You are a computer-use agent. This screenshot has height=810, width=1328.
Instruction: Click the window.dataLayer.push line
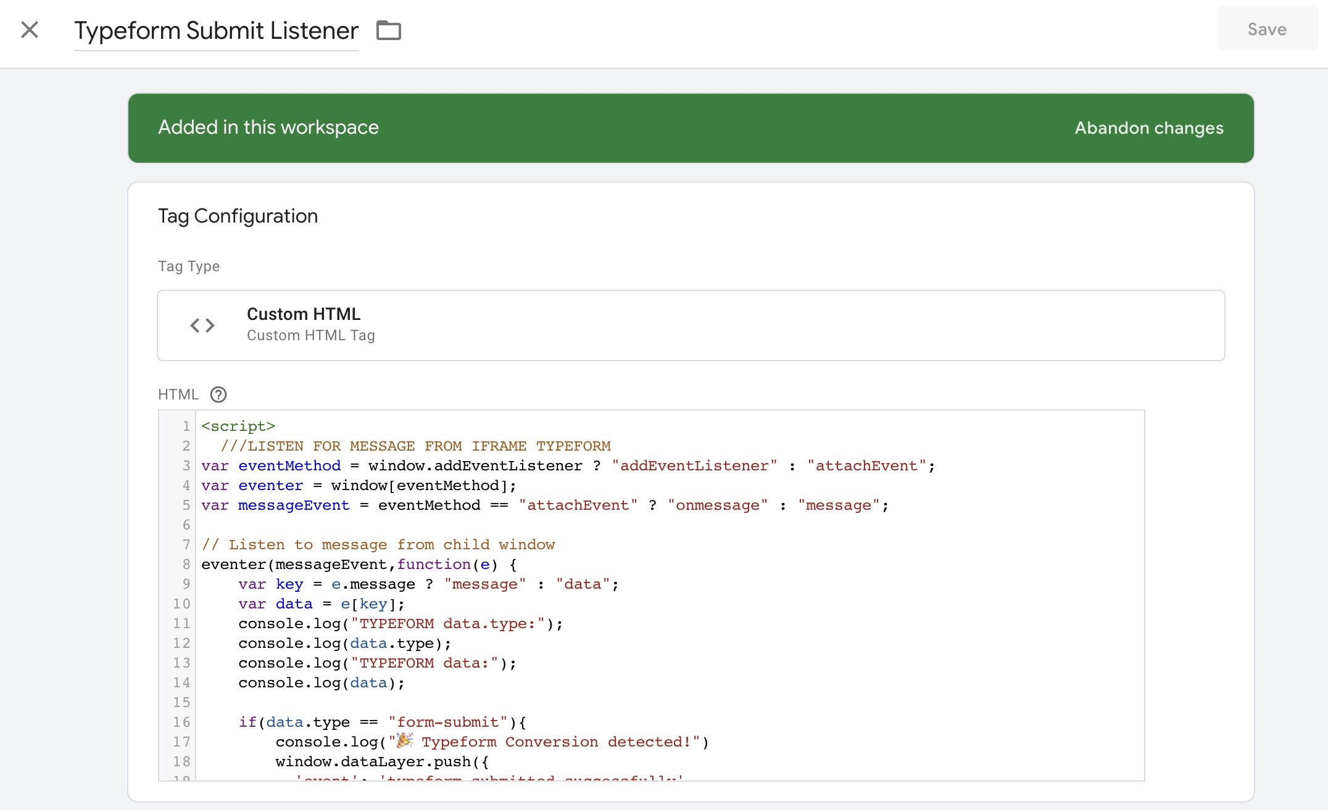click(x=382, y=761)
